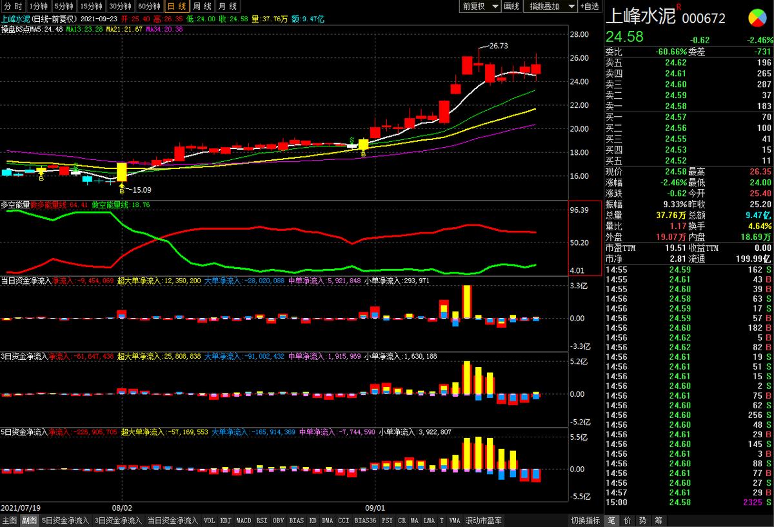Select the BIAS36 indicator
The width and height of the screenshot is (774, 527).
[x=366, y=521]
